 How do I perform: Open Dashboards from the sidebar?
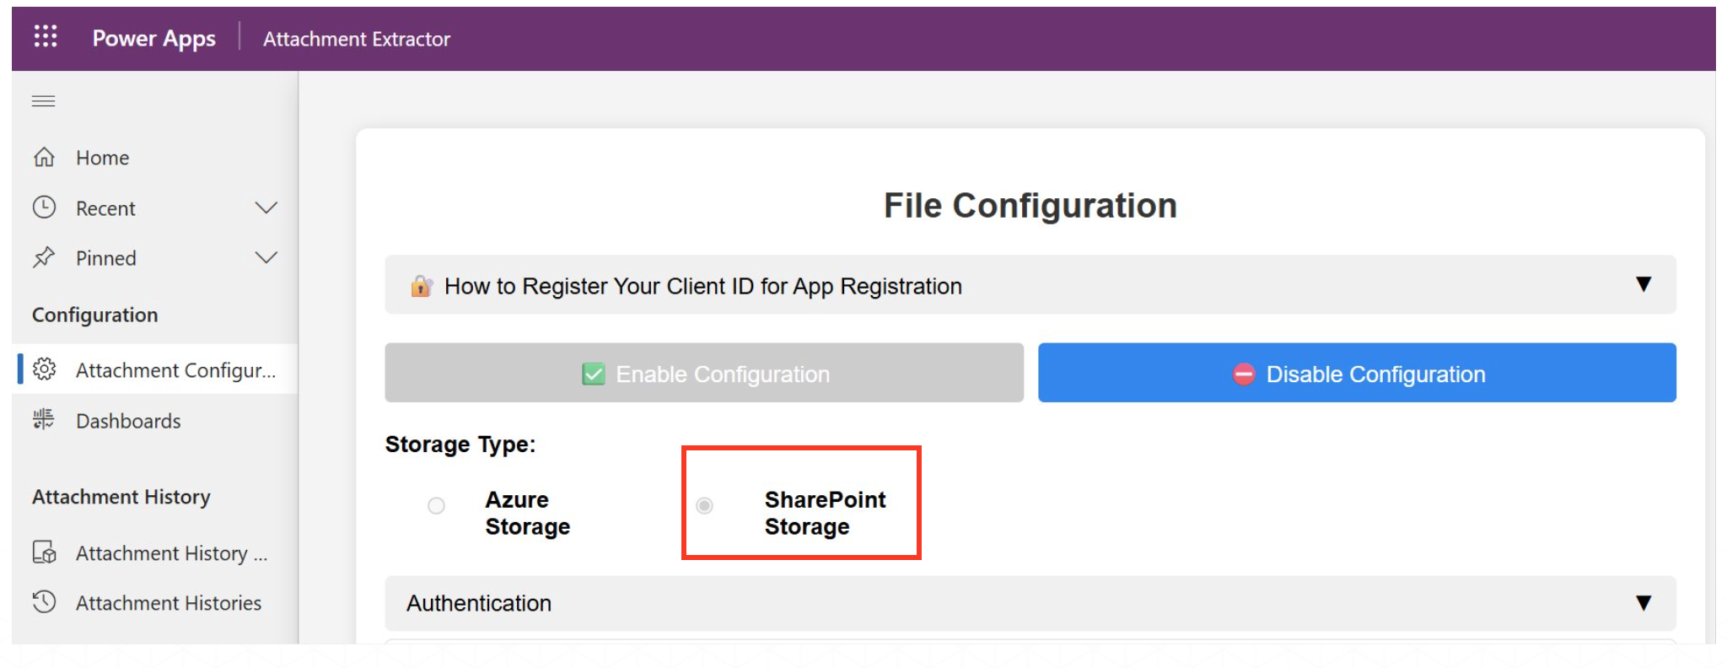pyautogui.click(x=128, y=421)
